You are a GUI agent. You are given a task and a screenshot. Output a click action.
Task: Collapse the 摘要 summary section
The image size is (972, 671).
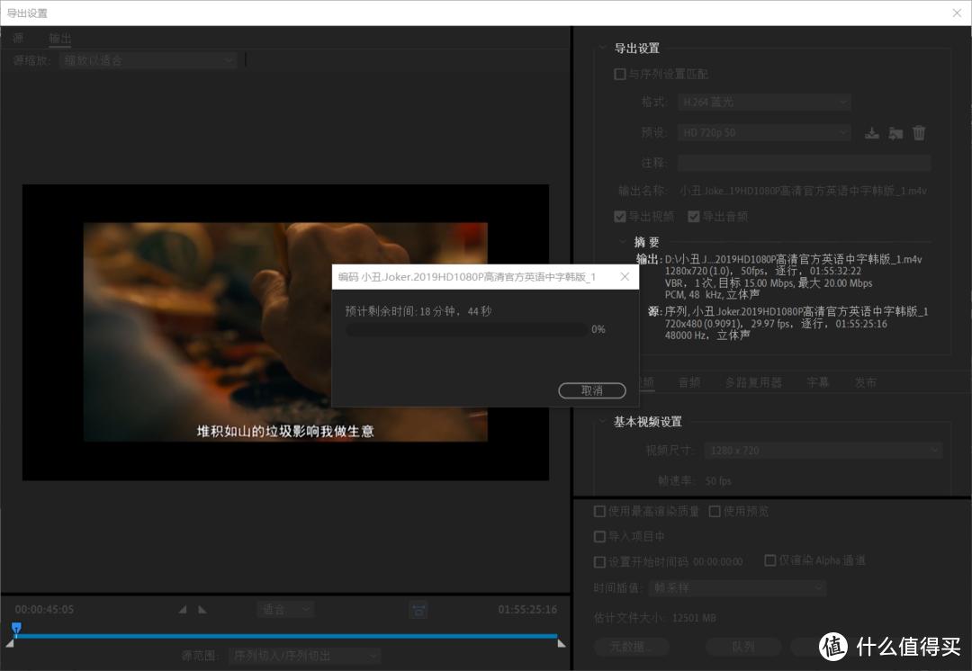coord(624,241)
